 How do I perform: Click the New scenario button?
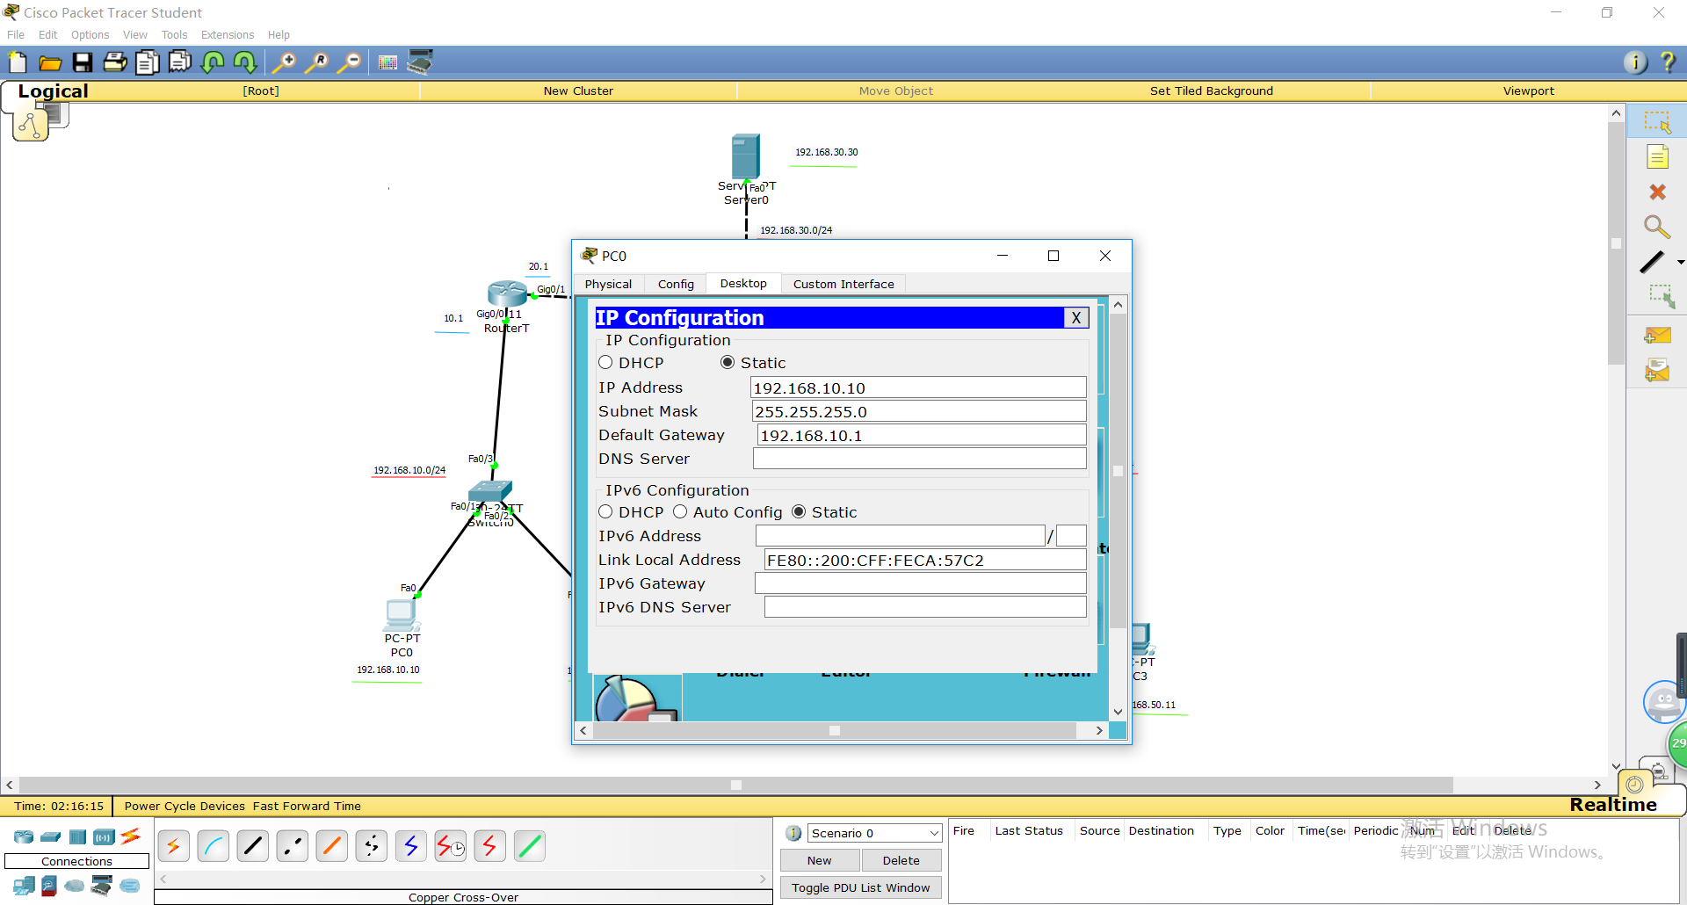[x=820, y=861]
